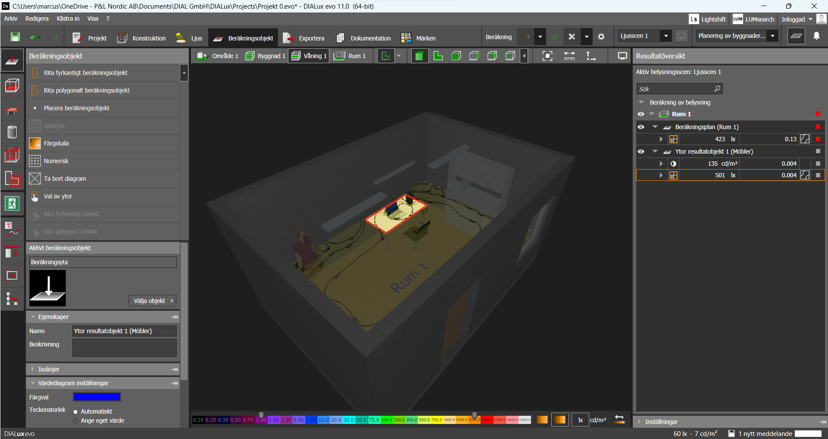Expand the Inställningar panel
Viewport: 828px width, 439px height.
coord(640,422)
